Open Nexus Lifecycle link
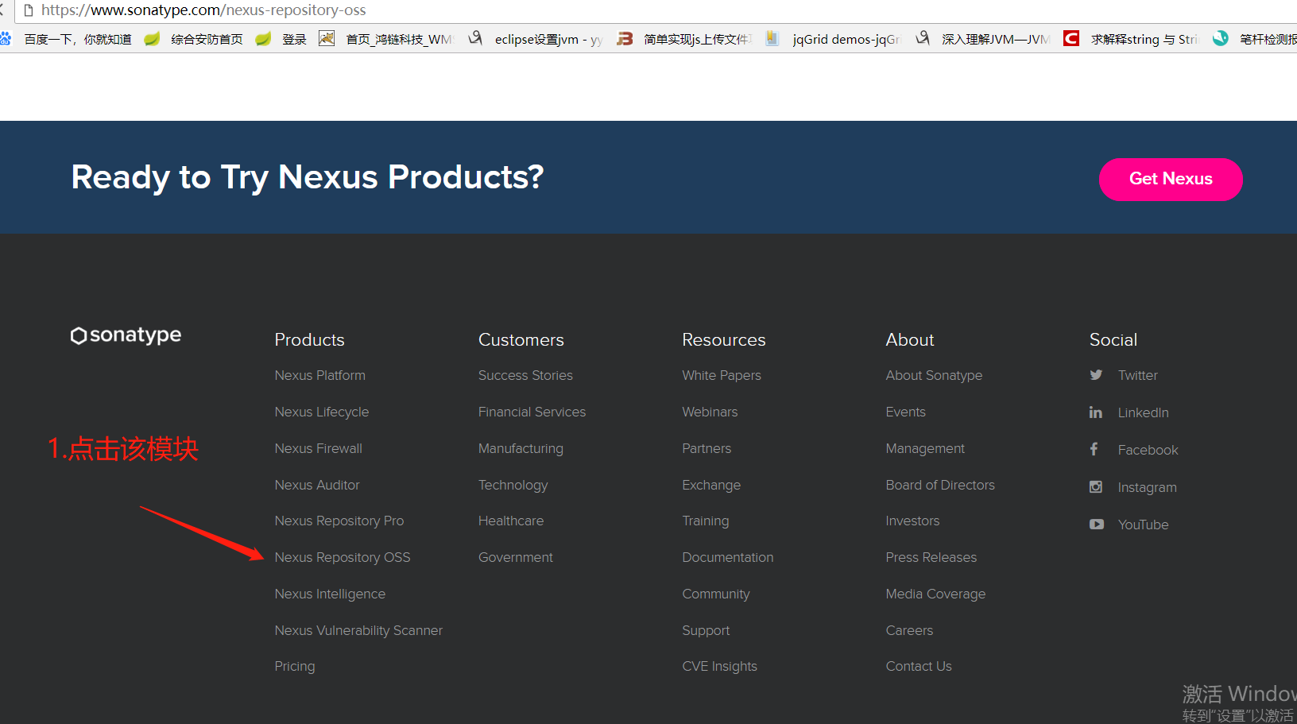The width and height of the screenshot is (1297, 724). coord(322,412)
